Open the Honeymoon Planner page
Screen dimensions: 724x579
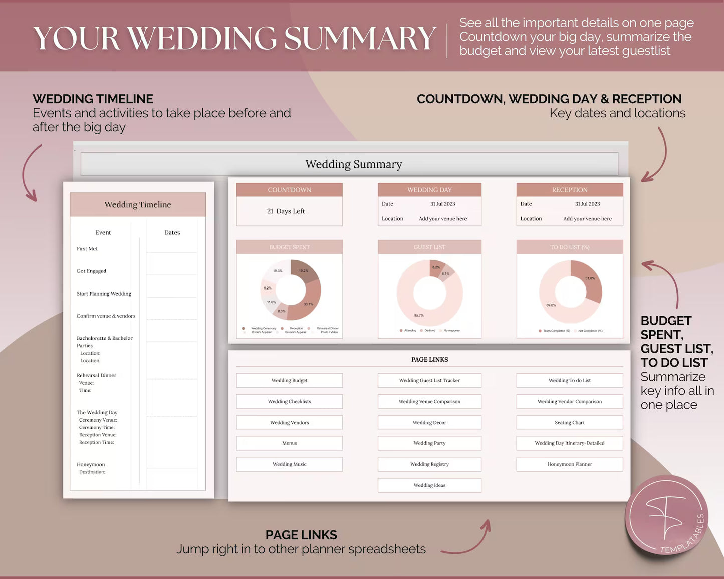coord(569,464)
